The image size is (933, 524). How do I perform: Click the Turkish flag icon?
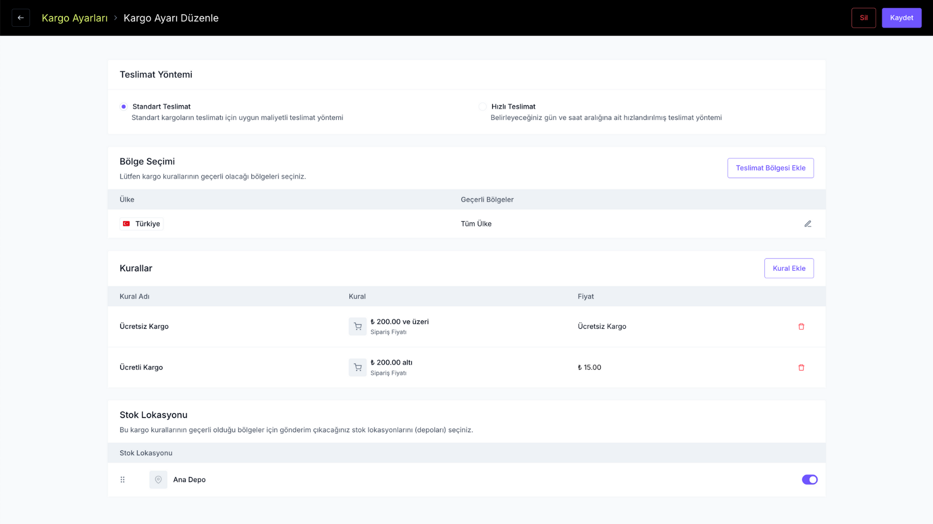click(126, 224)
